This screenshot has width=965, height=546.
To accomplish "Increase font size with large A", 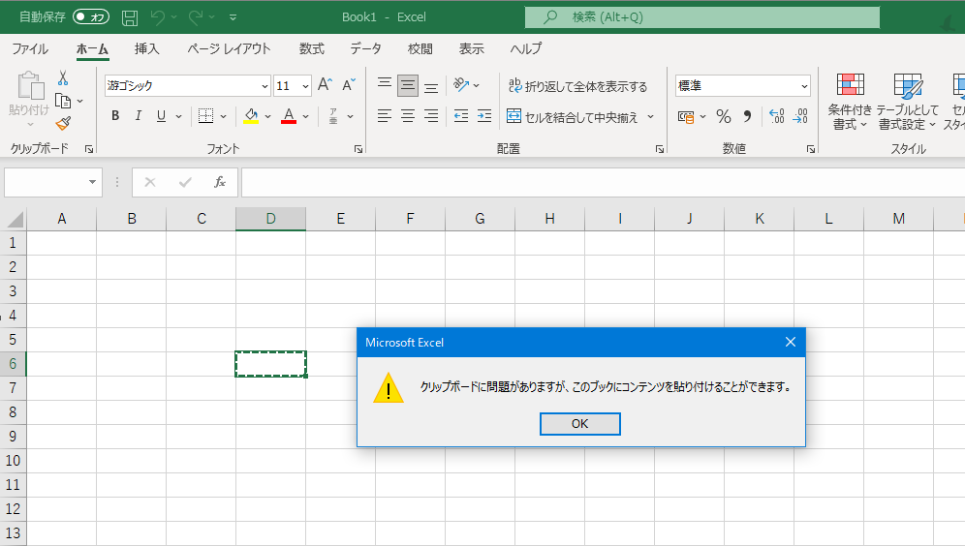I will (325, 85).
